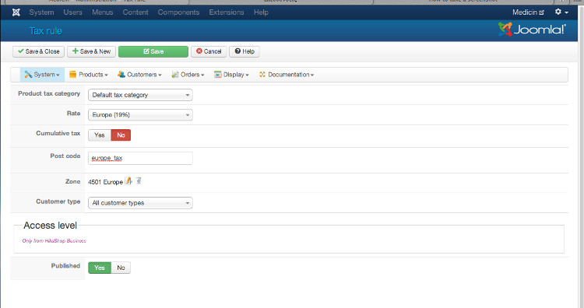The height and width of the screenshot is (308, 584).
Task: Open the Users menu
Action: coord(72,12)
